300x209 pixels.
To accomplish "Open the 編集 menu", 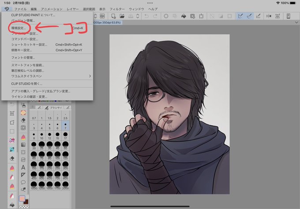I will 34,9.
